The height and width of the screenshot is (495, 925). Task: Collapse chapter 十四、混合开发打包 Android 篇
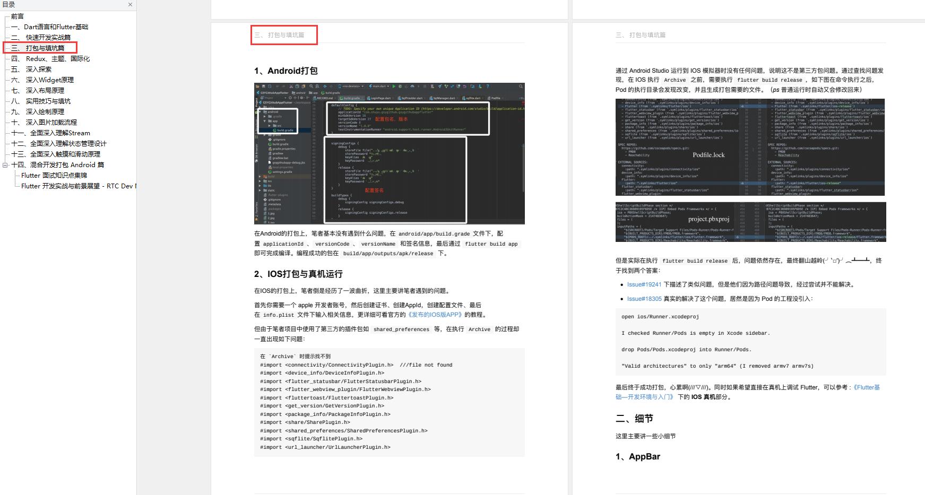click(5, 165)
